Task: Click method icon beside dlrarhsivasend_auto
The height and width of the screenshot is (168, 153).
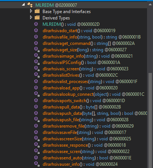Action: point(36,158)
